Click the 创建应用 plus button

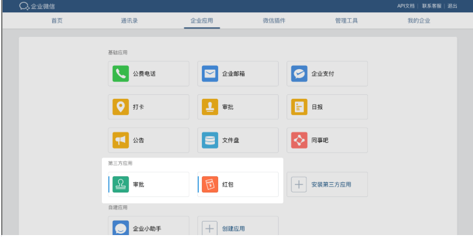210,228
